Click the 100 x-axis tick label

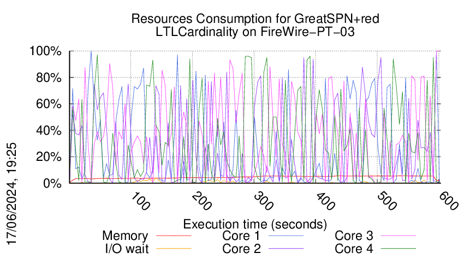pyautogui.click(x=140, y=201)
